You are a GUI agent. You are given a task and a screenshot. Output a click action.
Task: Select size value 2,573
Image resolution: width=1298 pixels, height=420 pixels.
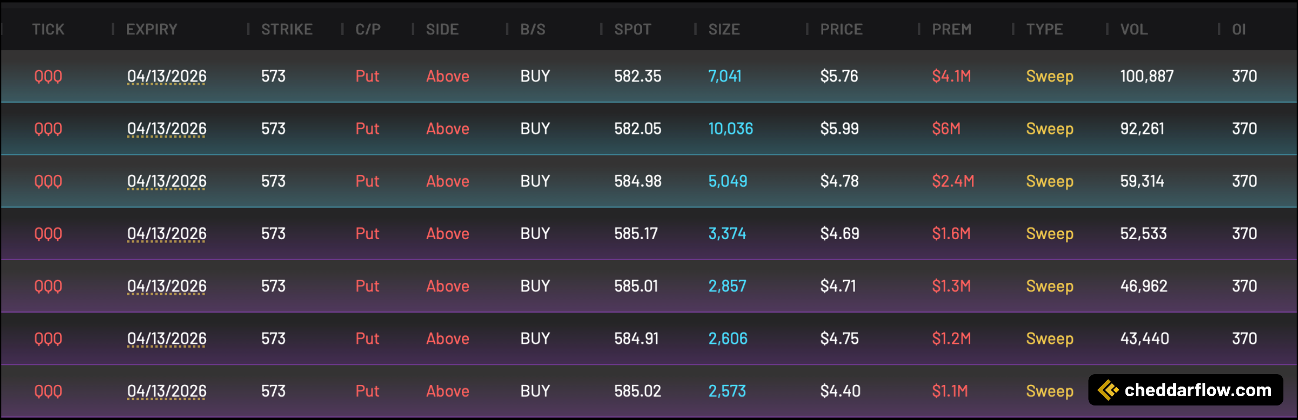pyautogui.click(x=727, y=391)
